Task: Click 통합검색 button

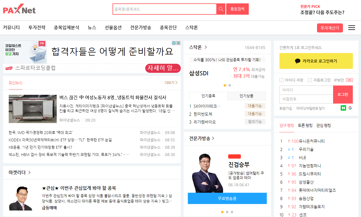Action: tap(237, 9)
